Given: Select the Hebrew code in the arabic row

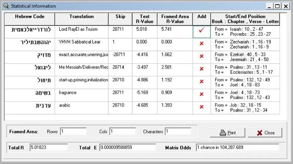Looking at the screenshot, I should [43, 106].
